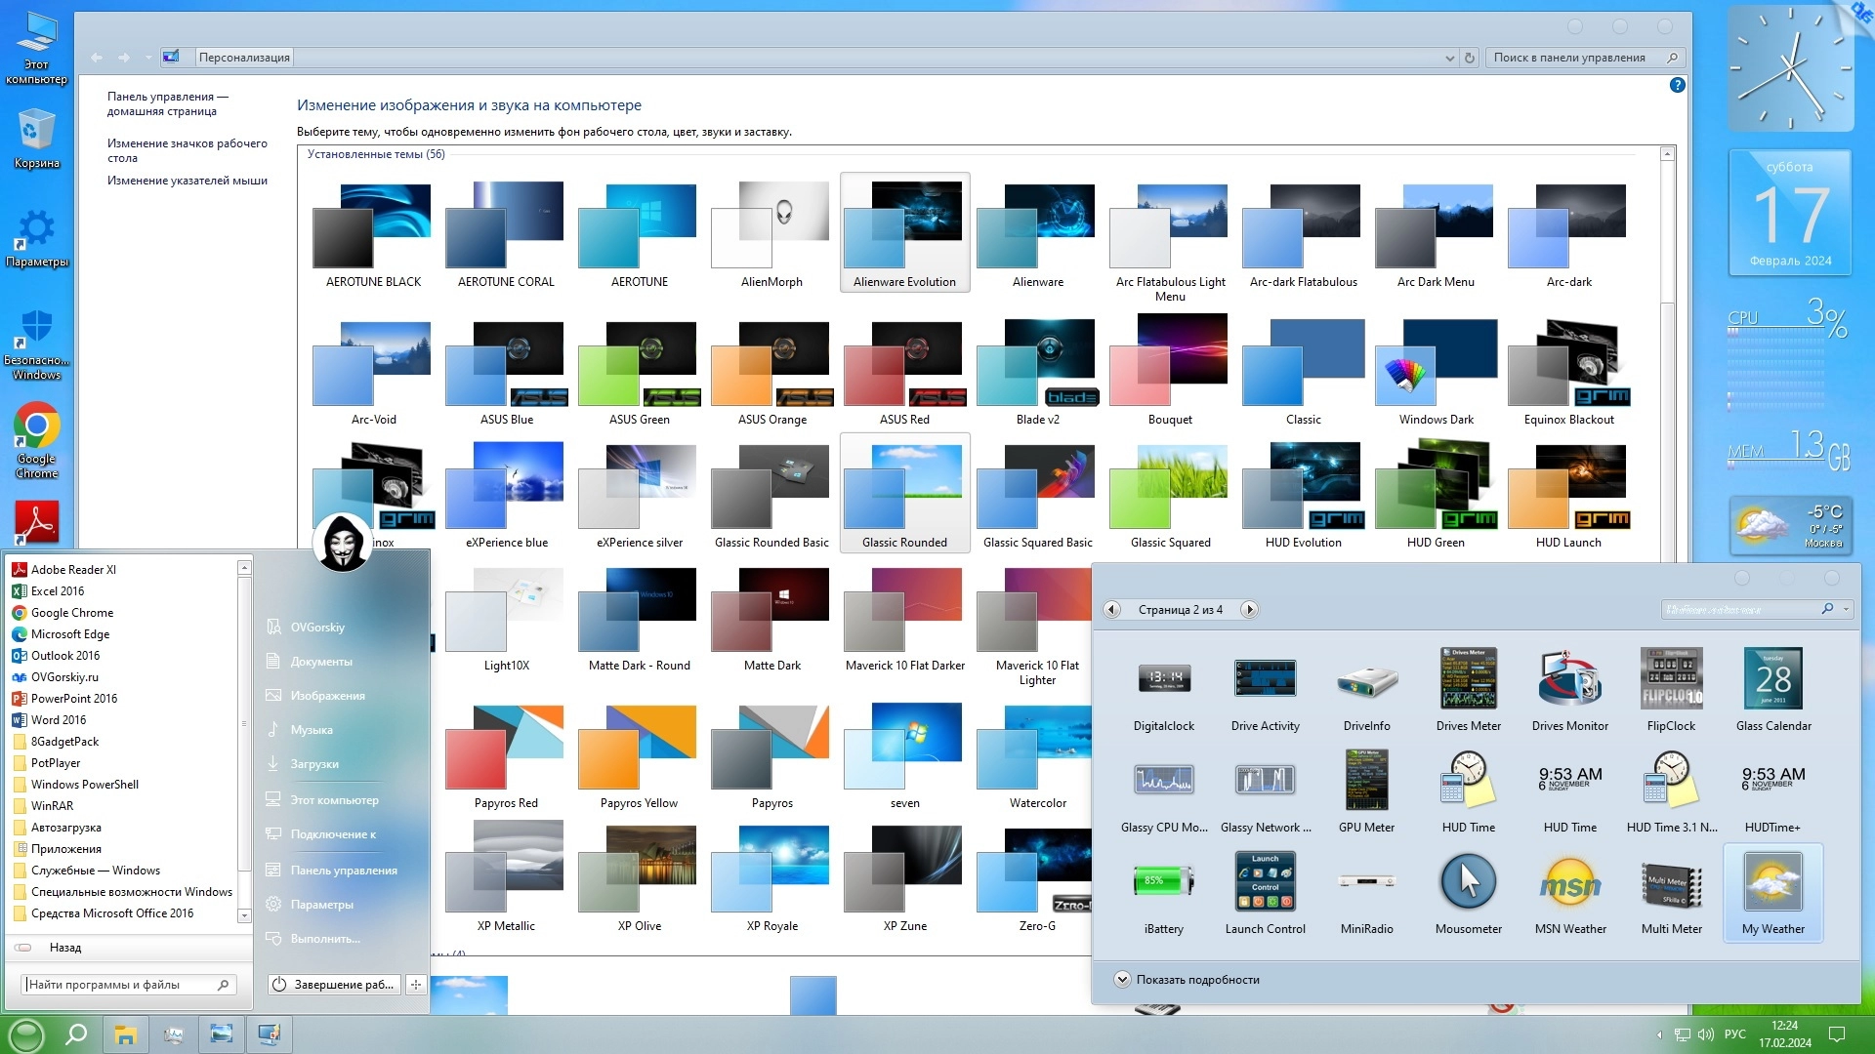Open the address bar history dropdown
This screenshot has height=1054, width=1875.
click(x=1449, y=58)
